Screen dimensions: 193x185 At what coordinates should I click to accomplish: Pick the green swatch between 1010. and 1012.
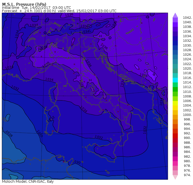(x=175, y=89)
